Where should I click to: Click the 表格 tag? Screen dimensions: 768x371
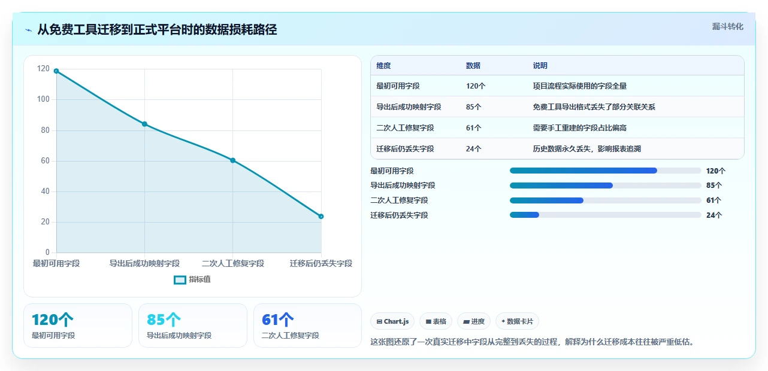(x=436, y=321)
